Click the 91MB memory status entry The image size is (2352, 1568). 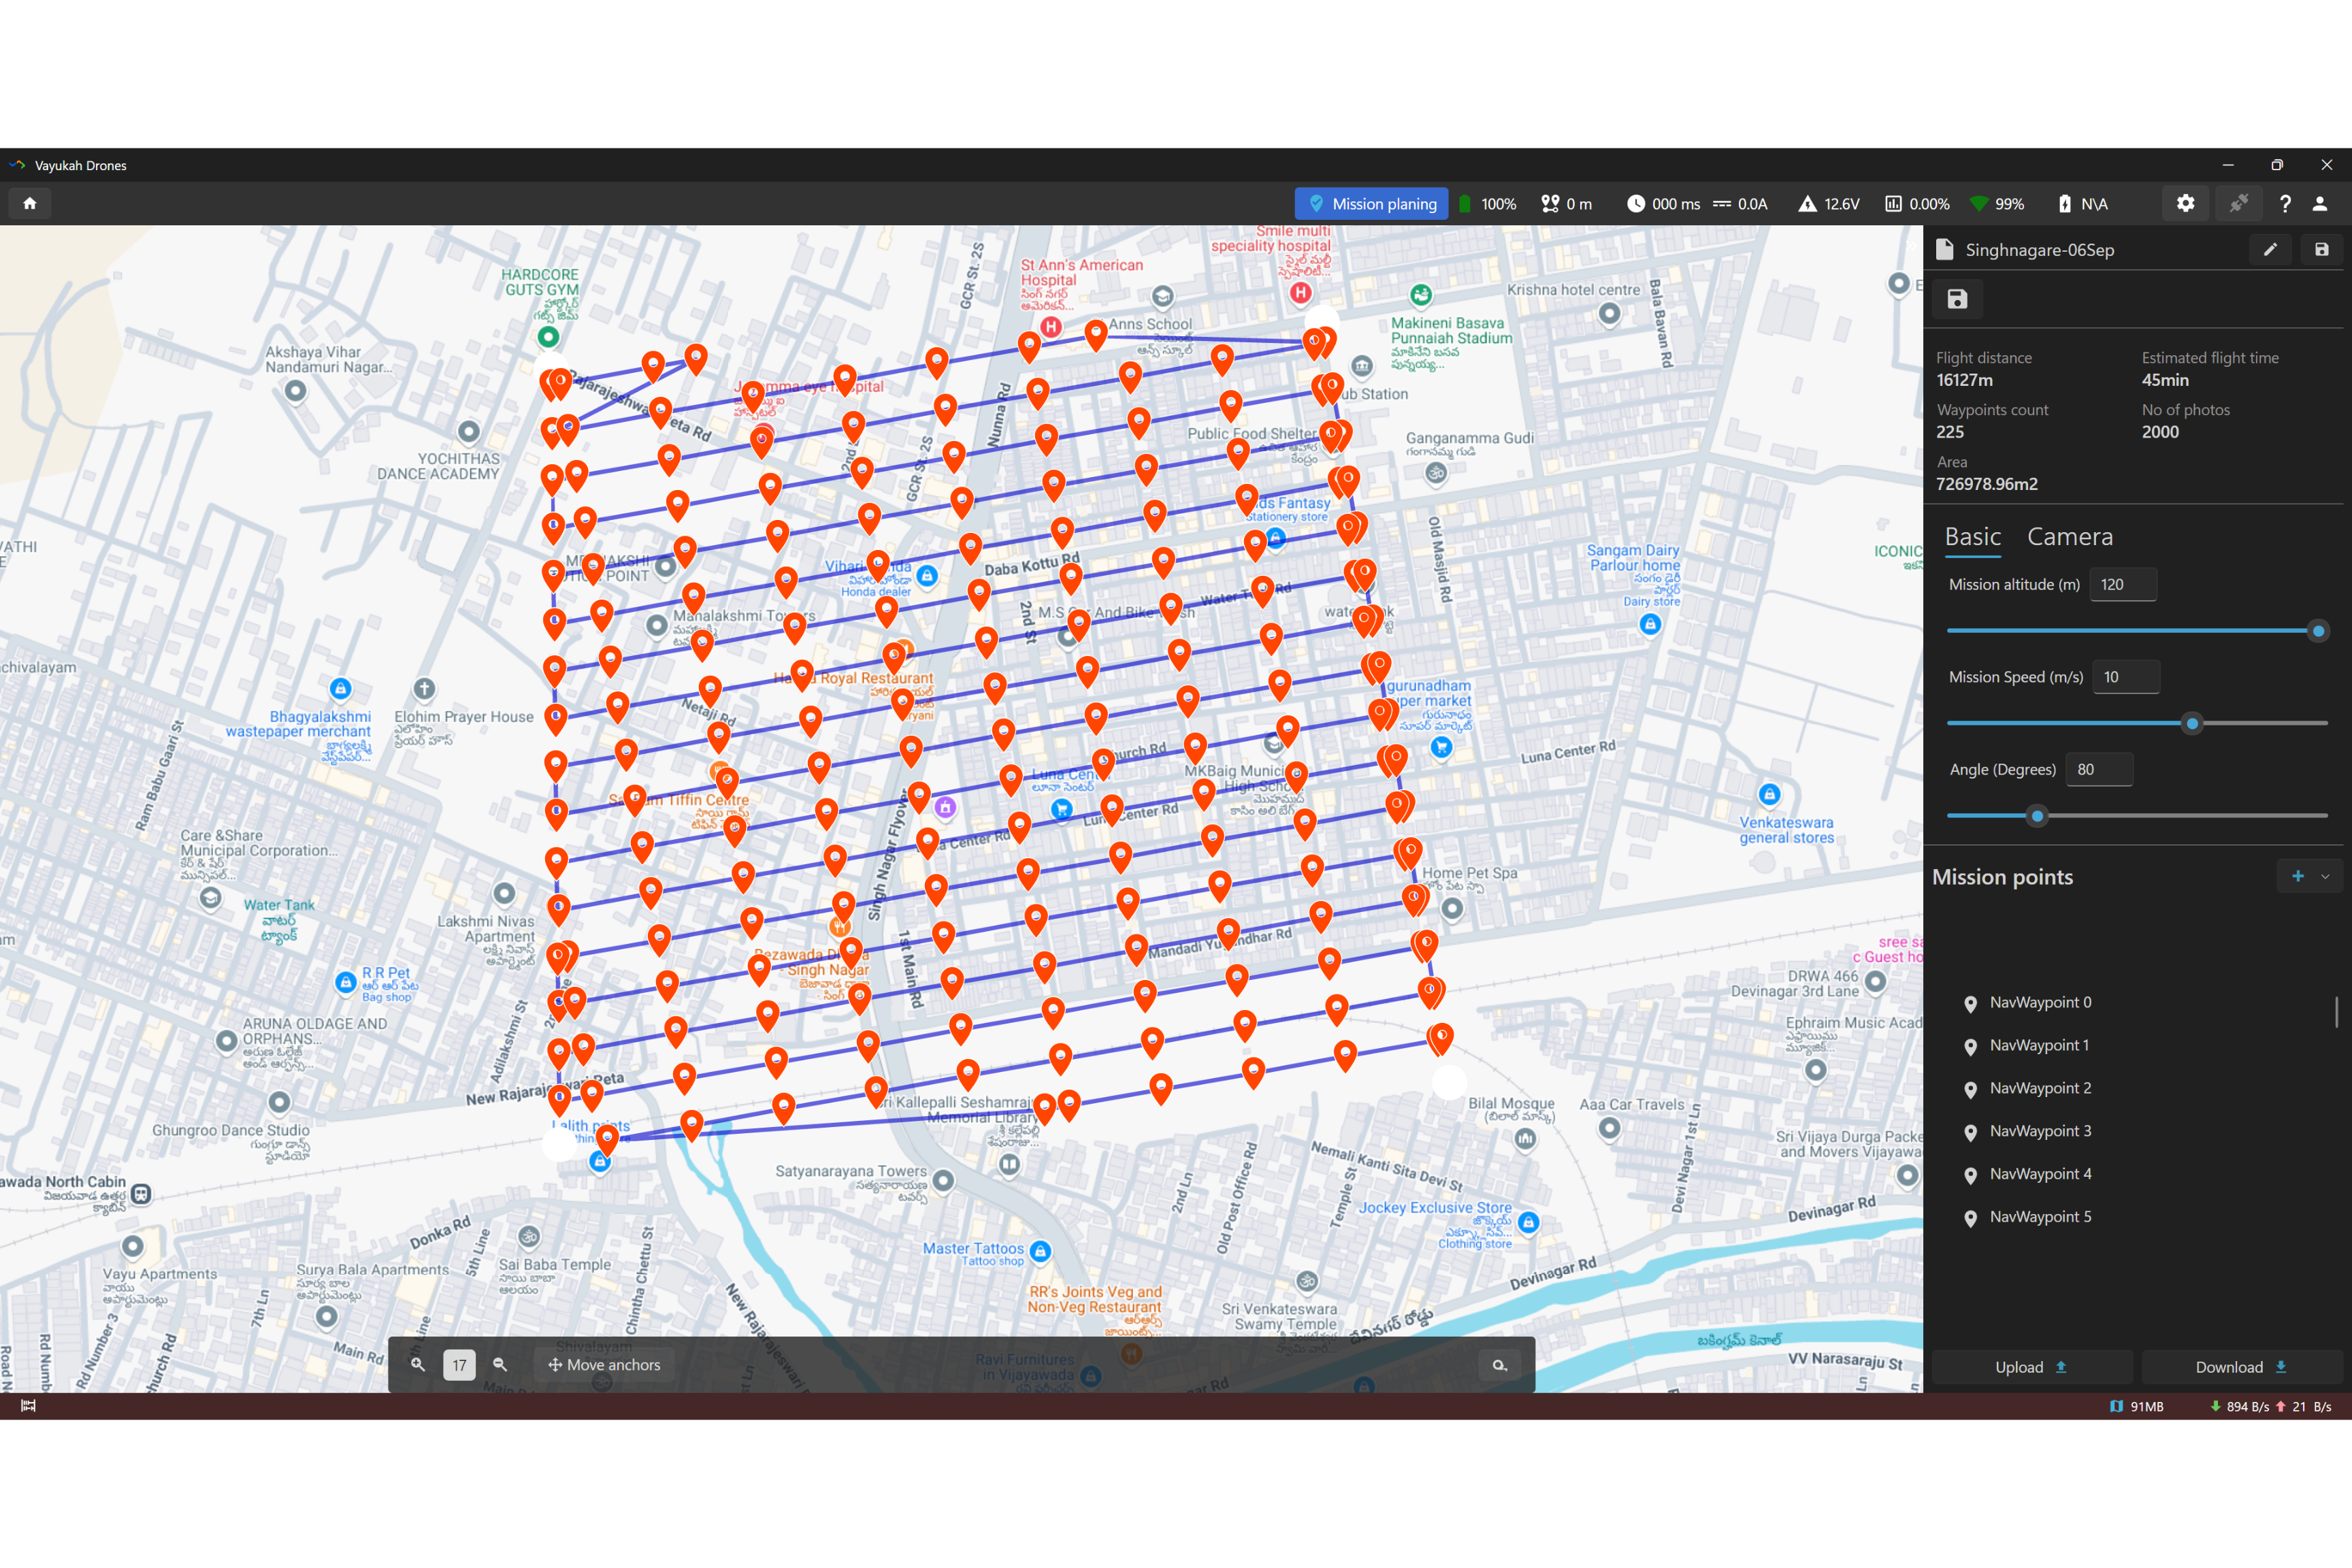click(2137, 1406)
